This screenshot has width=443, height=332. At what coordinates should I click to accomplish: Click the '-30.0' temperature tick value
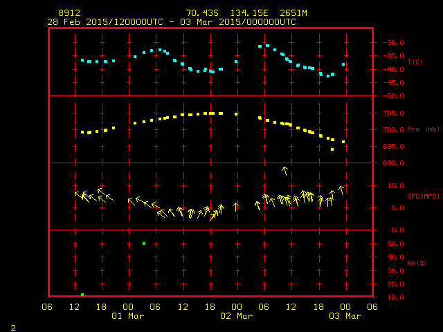pyautogui.click(x=393, y=43)
